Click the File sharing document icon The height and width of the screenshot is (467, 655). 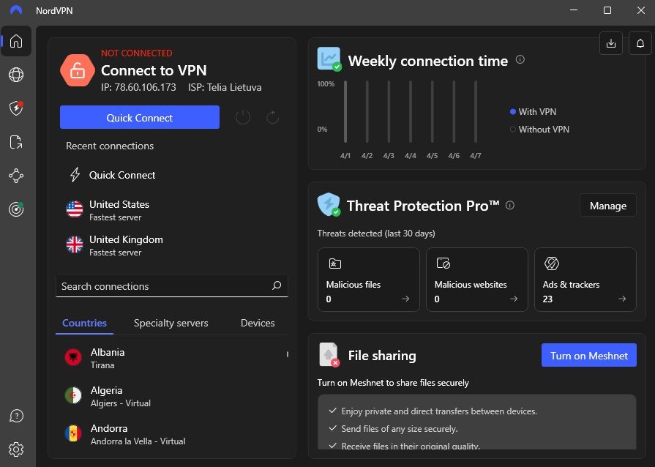329,354
